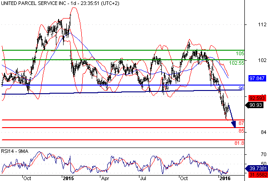Click the 105 resistance level label
The width and height of the screenshot is (268, 181).
240,53
